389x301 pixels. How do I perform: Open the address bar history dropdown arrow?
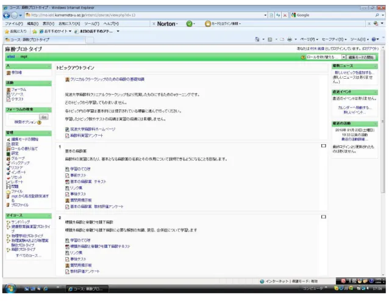point(265,15)
